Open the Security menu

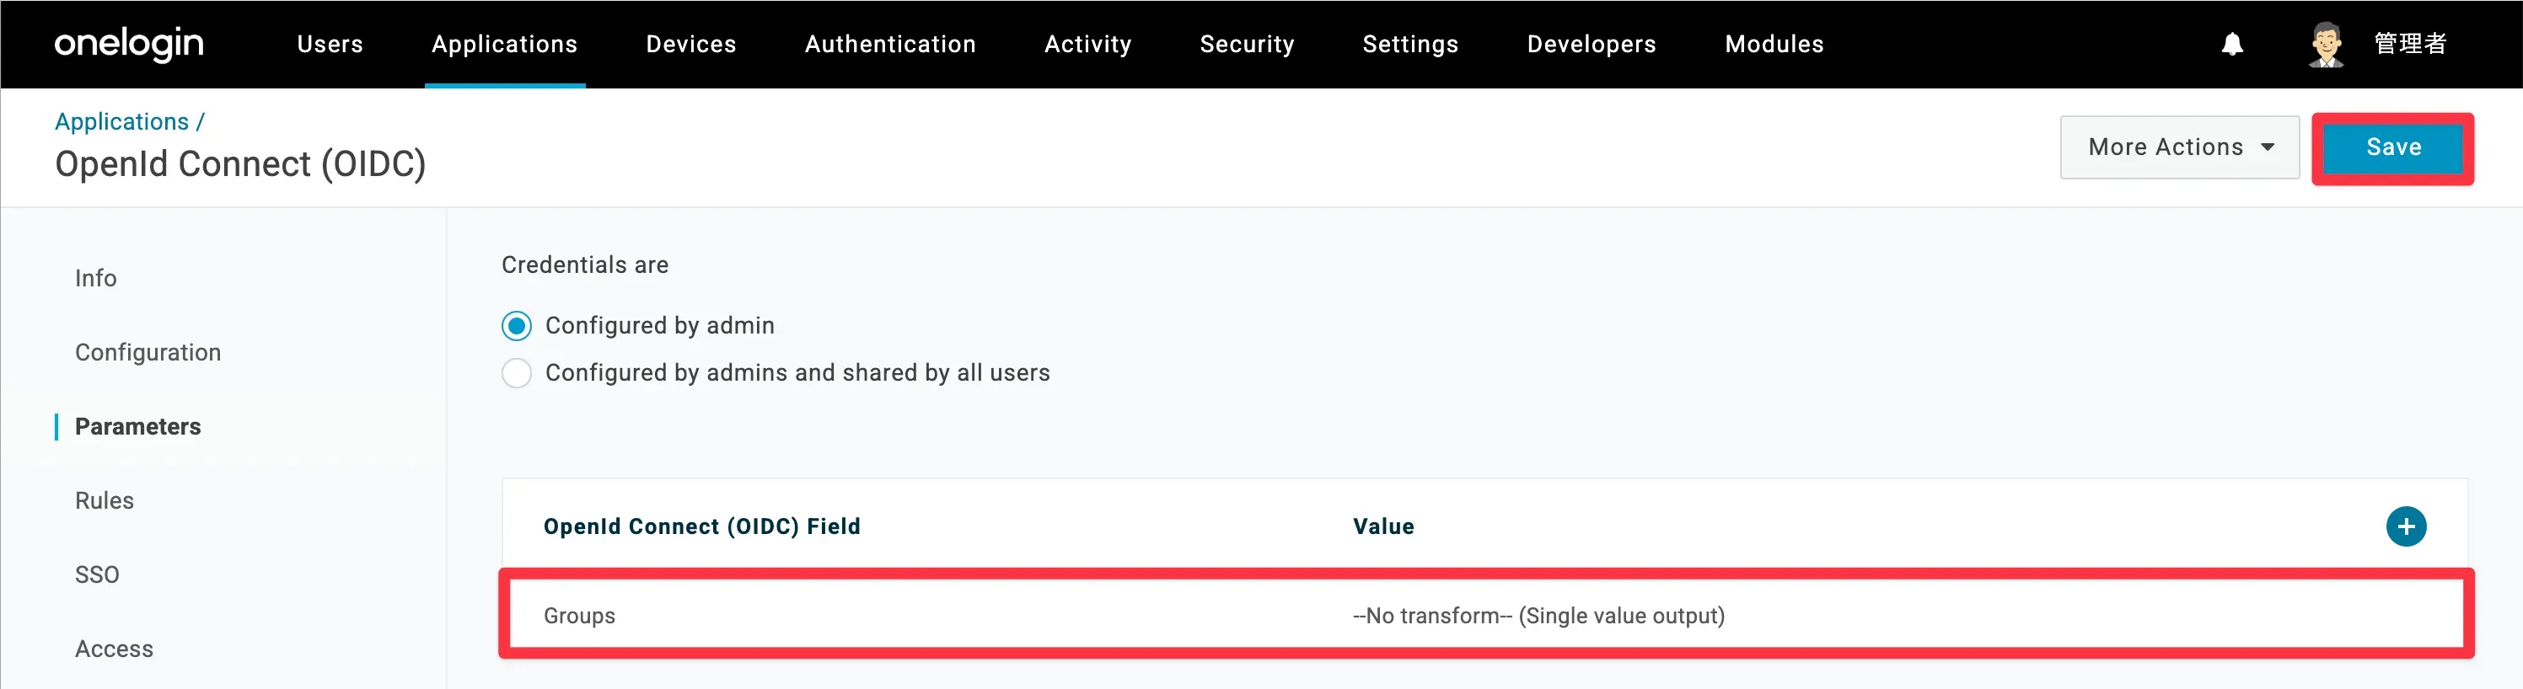[1247, 44]
